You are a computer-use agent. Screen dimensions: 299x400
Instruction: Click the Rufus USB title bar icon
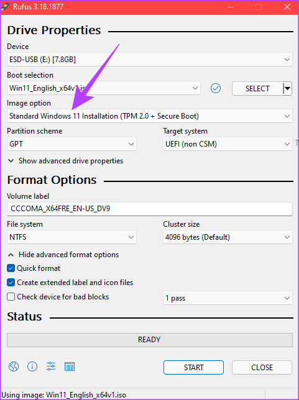pos(6,7)
